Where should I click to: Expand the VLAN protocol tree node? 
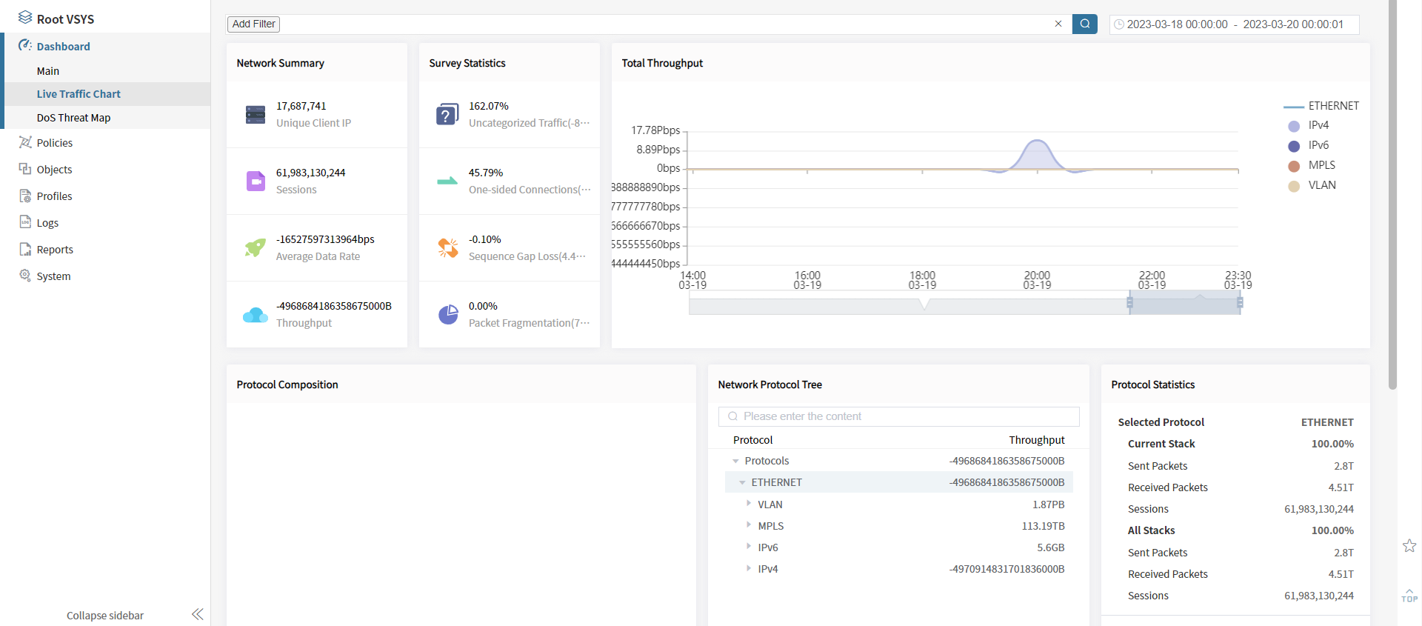[749, 504]
